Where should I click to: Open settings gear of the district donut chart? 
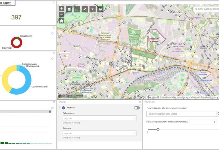52,59
